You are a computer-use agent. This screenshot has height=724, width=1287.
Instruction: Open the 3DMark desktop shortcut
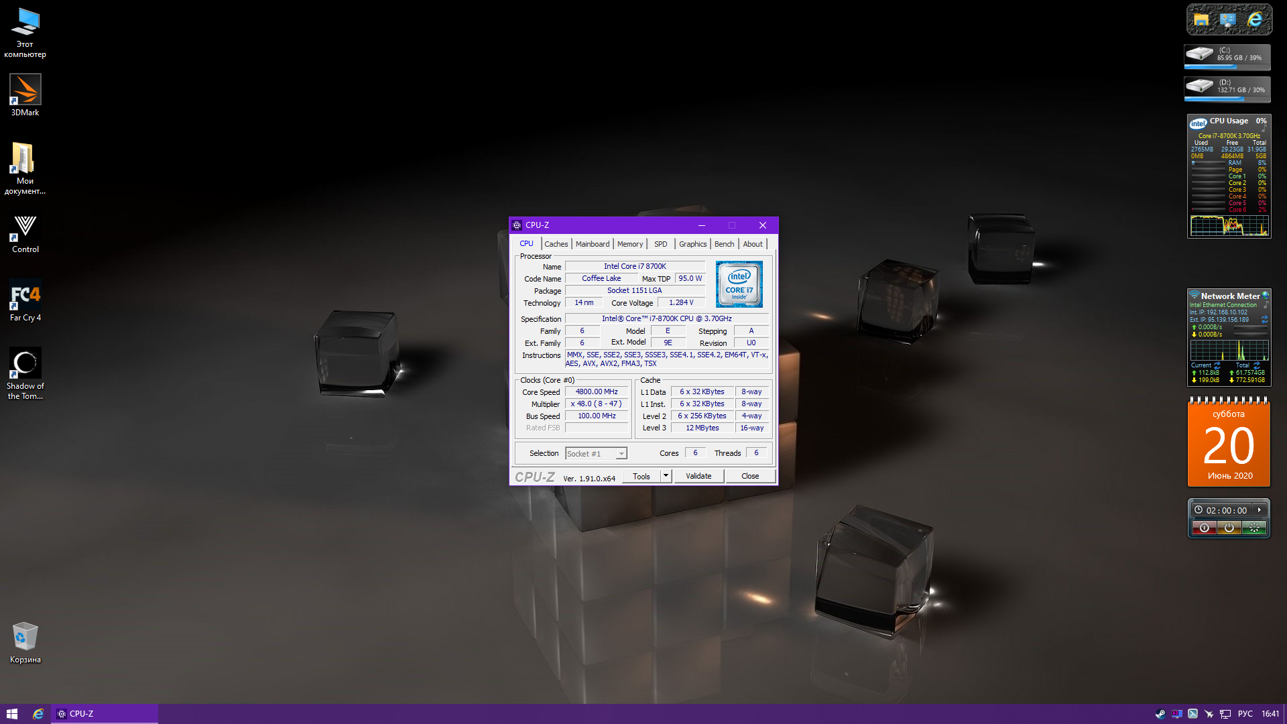tap(25, 90)
